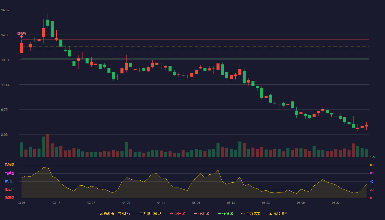This screenshot has height=220, width=385.
Task: Click the 03-27 date label
Action: 91,203
